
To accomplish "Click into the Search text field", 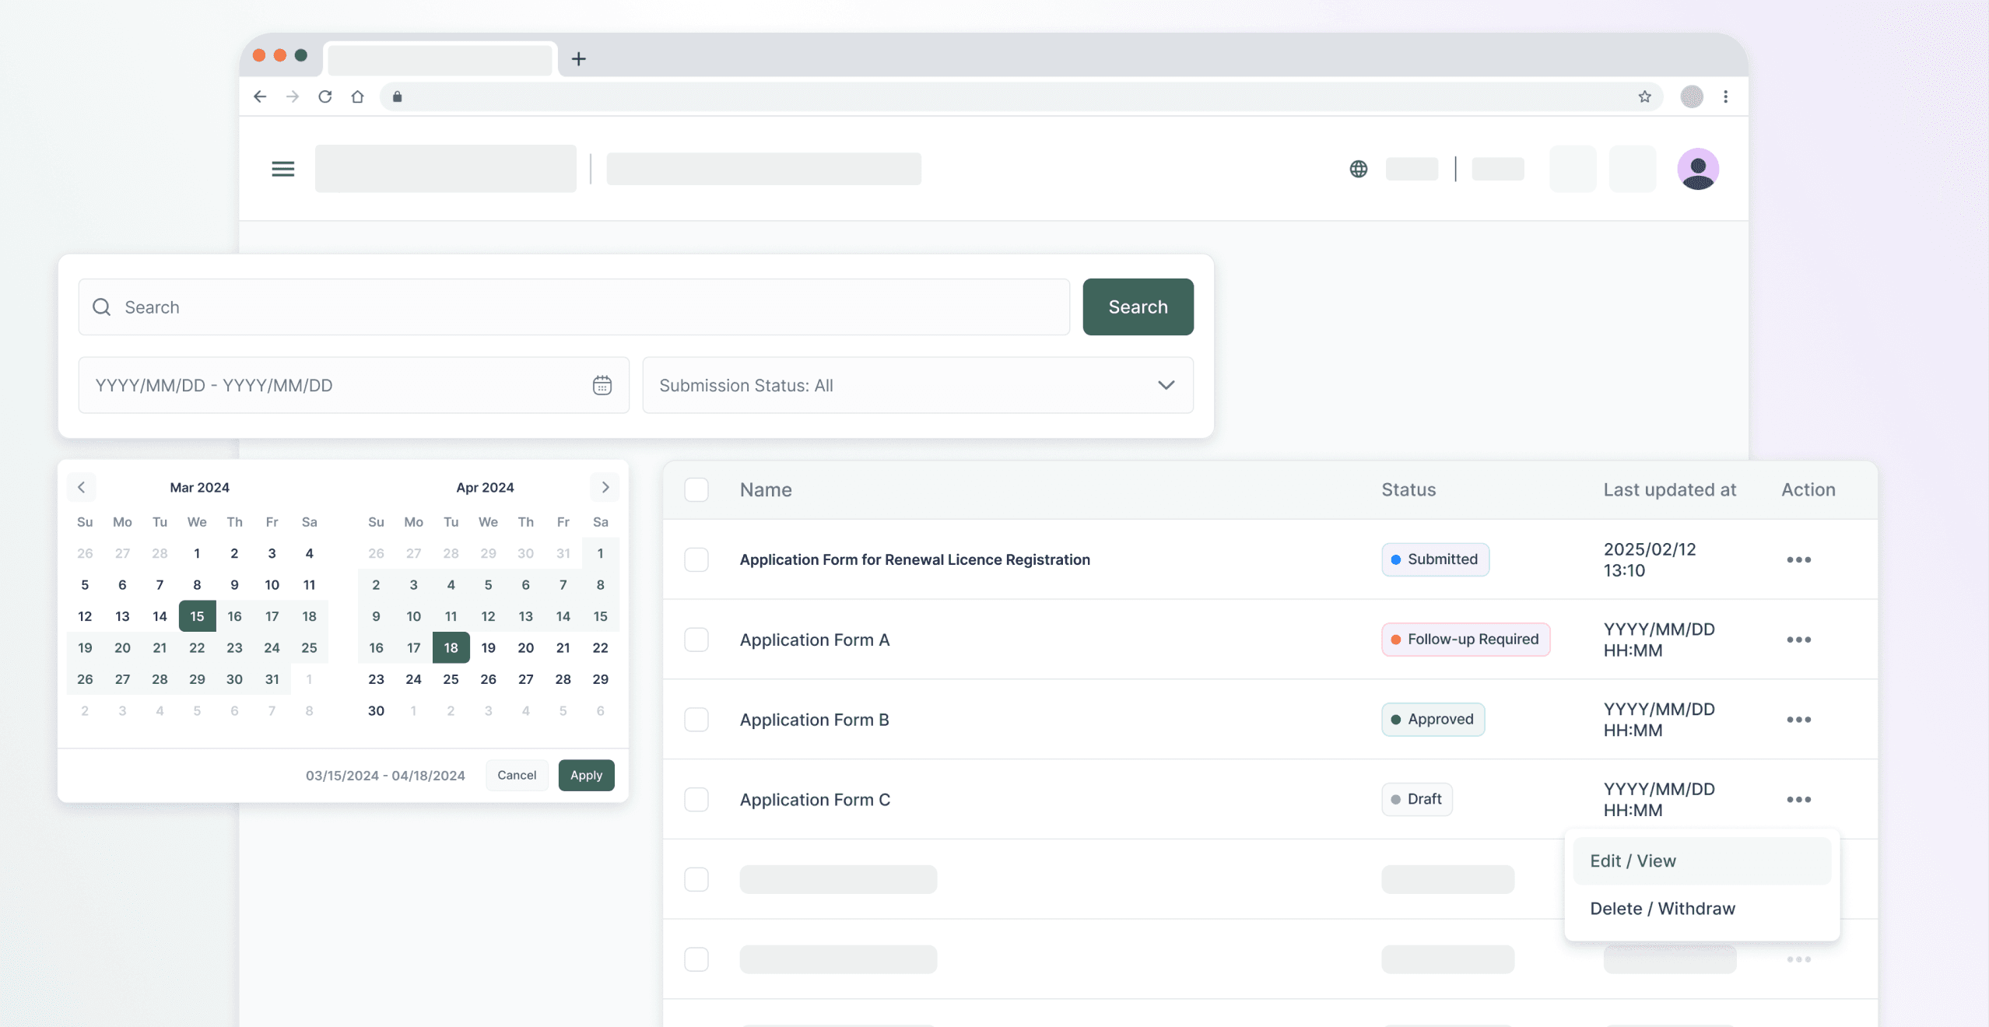I will tap(574, 307).
